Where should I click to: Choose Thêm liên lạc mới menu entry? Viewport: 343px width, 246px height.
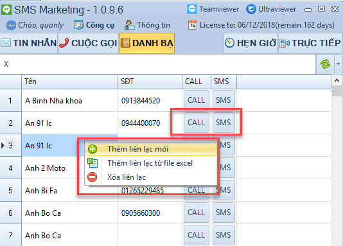coord(151,149)
